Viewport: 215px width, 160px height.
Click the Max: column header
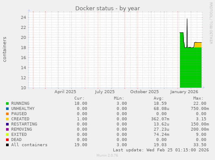pyautogui.click(x=198, y=98)
